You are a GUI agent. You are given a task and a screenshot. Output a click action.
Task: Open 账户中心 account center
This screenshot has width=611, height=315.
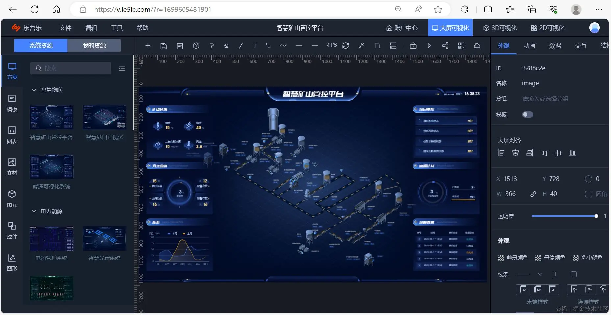[402, 28]
